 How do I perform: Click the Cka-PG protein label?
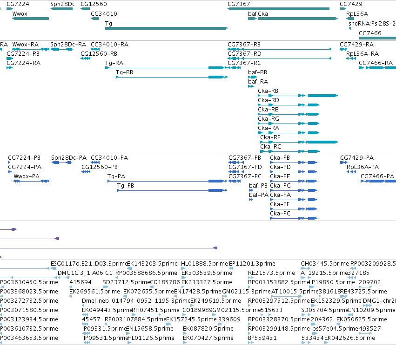point(280,186)
